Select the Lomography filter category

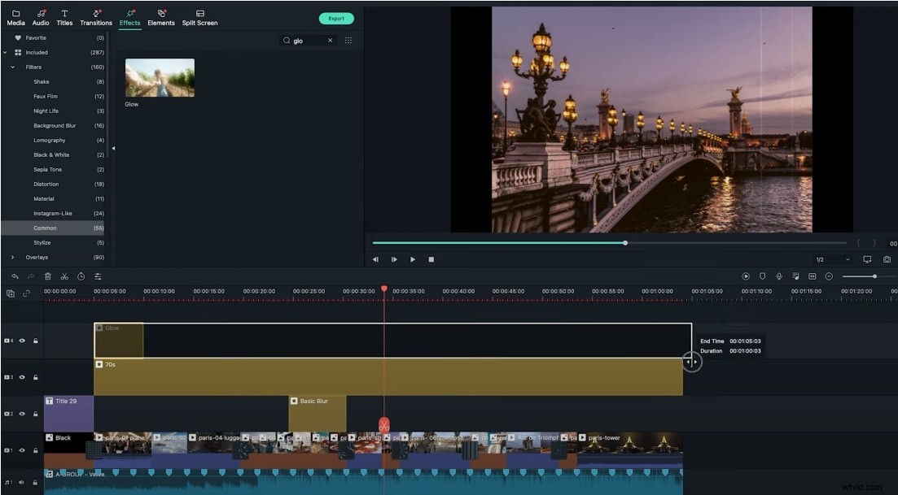[50, 140]
